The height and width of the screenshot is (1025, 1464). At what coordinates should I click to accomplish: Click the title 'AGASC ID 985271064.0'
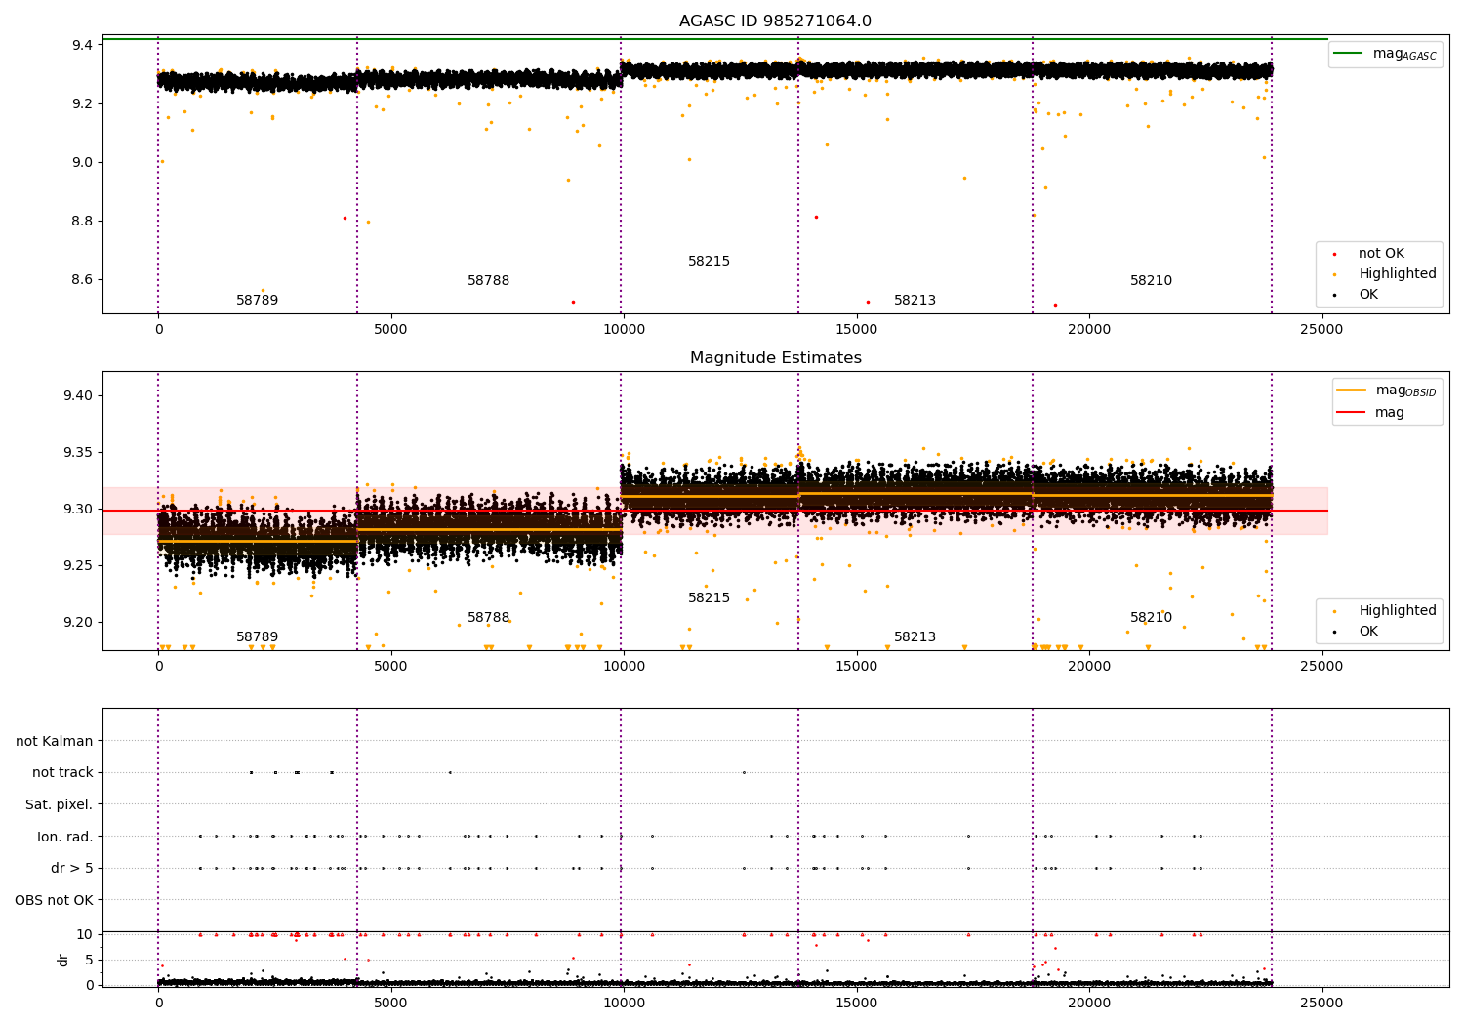coord(775,21)
